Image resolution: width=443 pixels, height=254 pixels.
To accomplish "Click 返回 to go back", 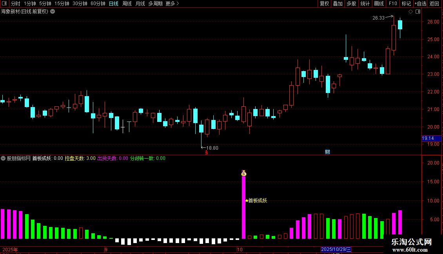I will [x=434, y=4].
